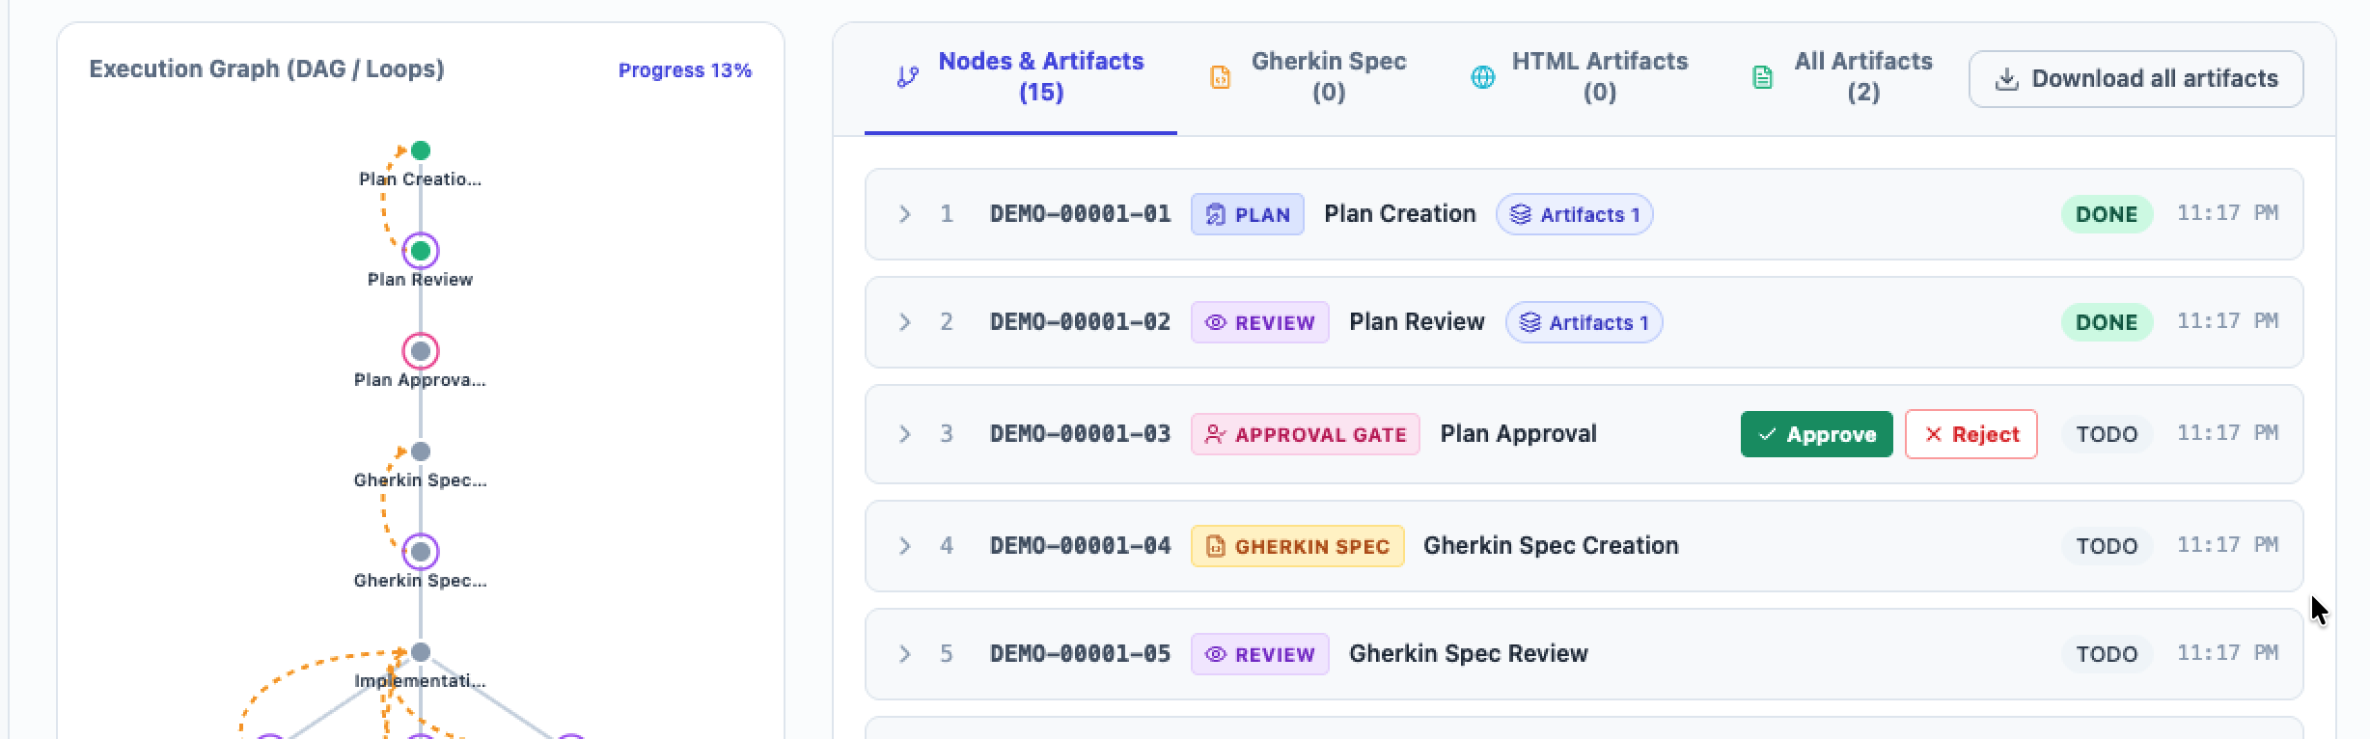
Task: Expand the Plan Approval row chevron
Action: click(904, 434)
